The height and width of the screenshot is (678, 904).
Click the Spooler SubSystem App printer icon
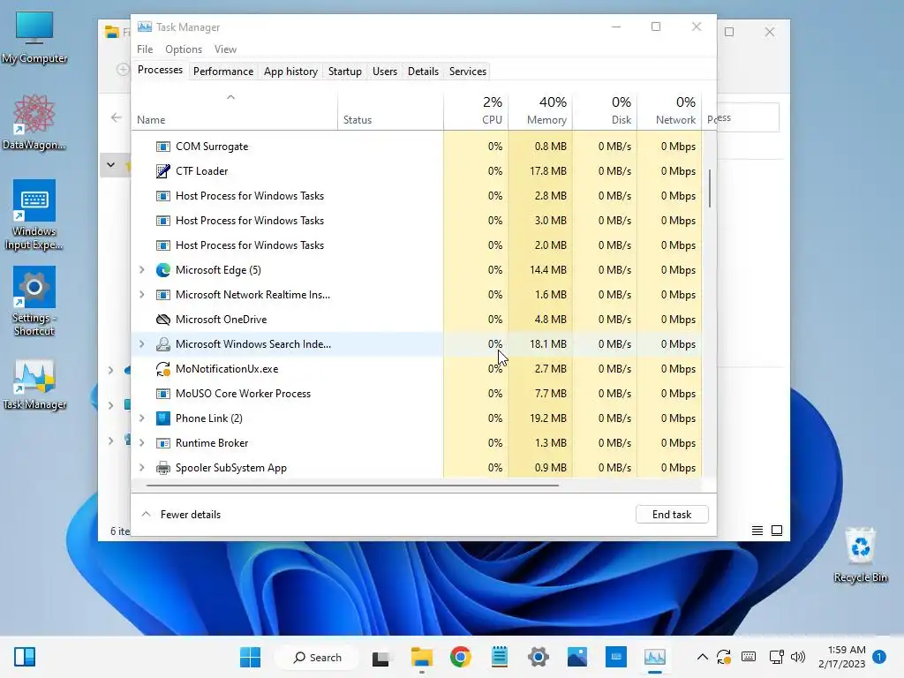pos(163,468)
